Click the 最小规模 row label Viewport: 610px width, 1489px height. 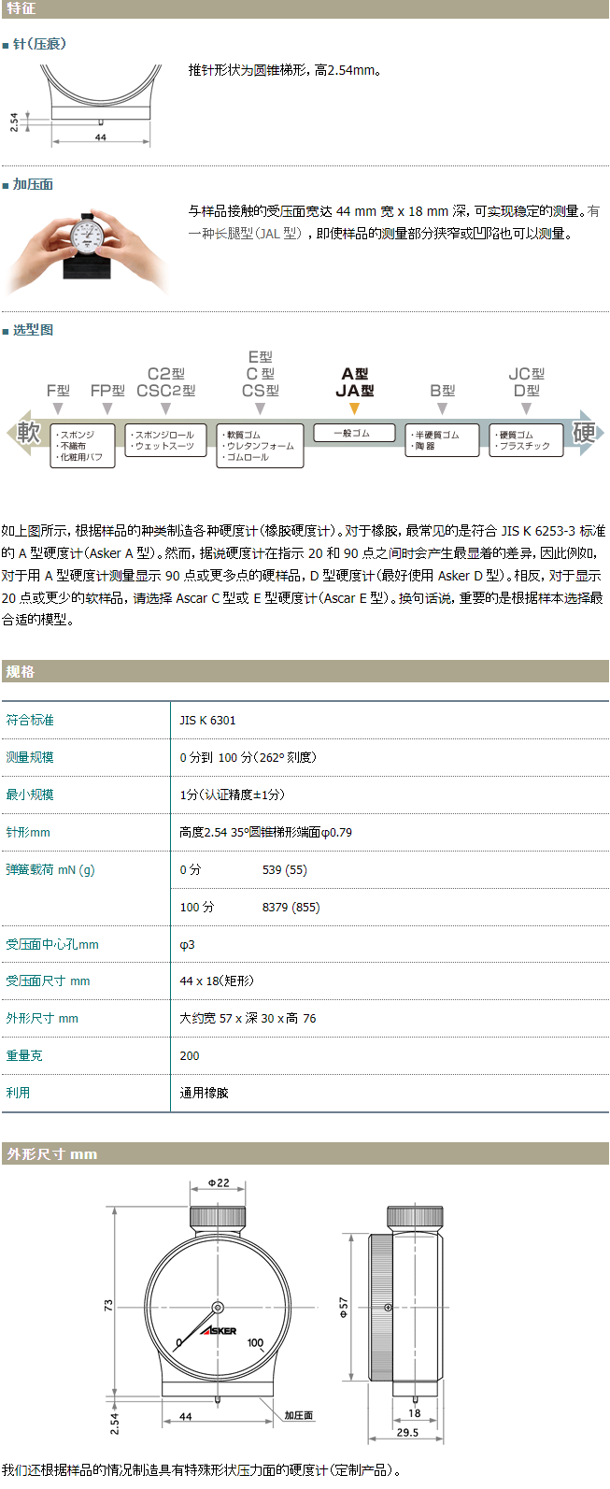[30, 795]
